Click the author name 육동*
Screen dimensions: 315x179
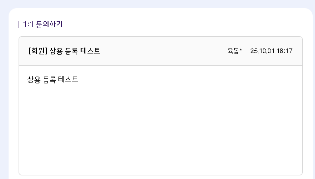click(235, 51)
